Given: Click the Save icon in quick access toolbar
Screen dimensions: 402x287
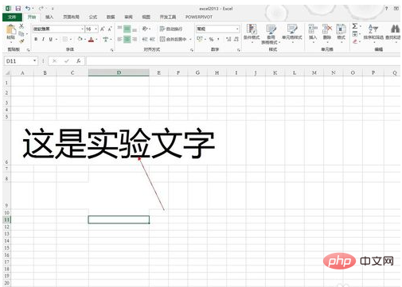Looking at the screenshot, I should point(18,9).
